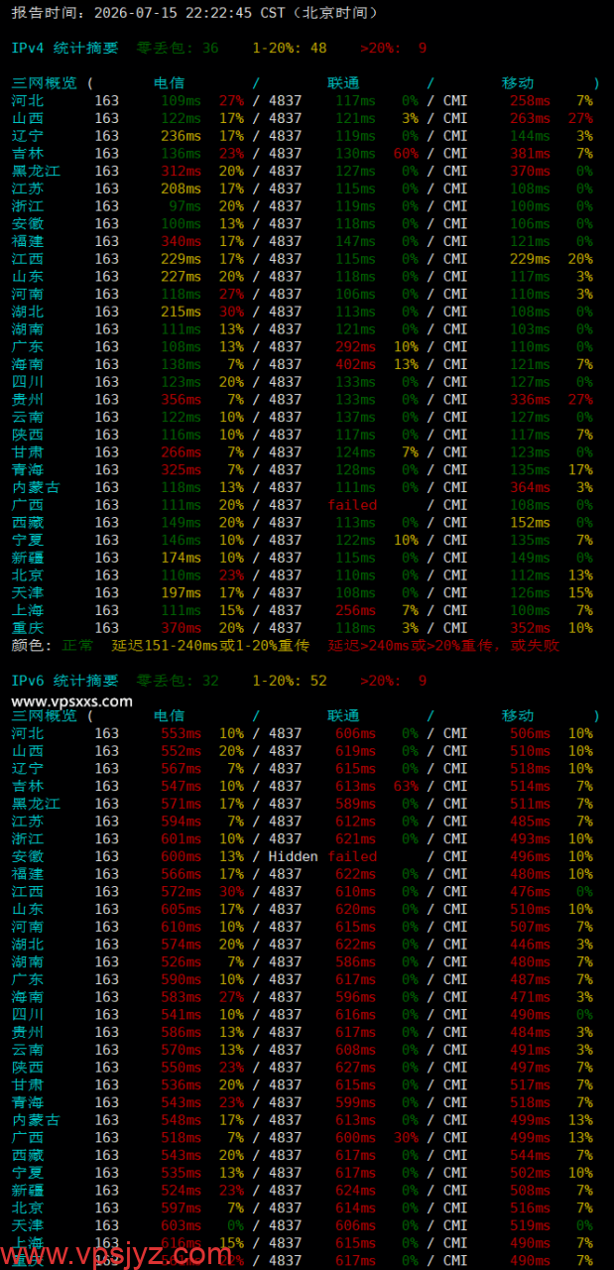Screen dimensions: 614x1270
Task: Select the '零丢包: 32' IPv6 statistic
Action: pos(178,681)
